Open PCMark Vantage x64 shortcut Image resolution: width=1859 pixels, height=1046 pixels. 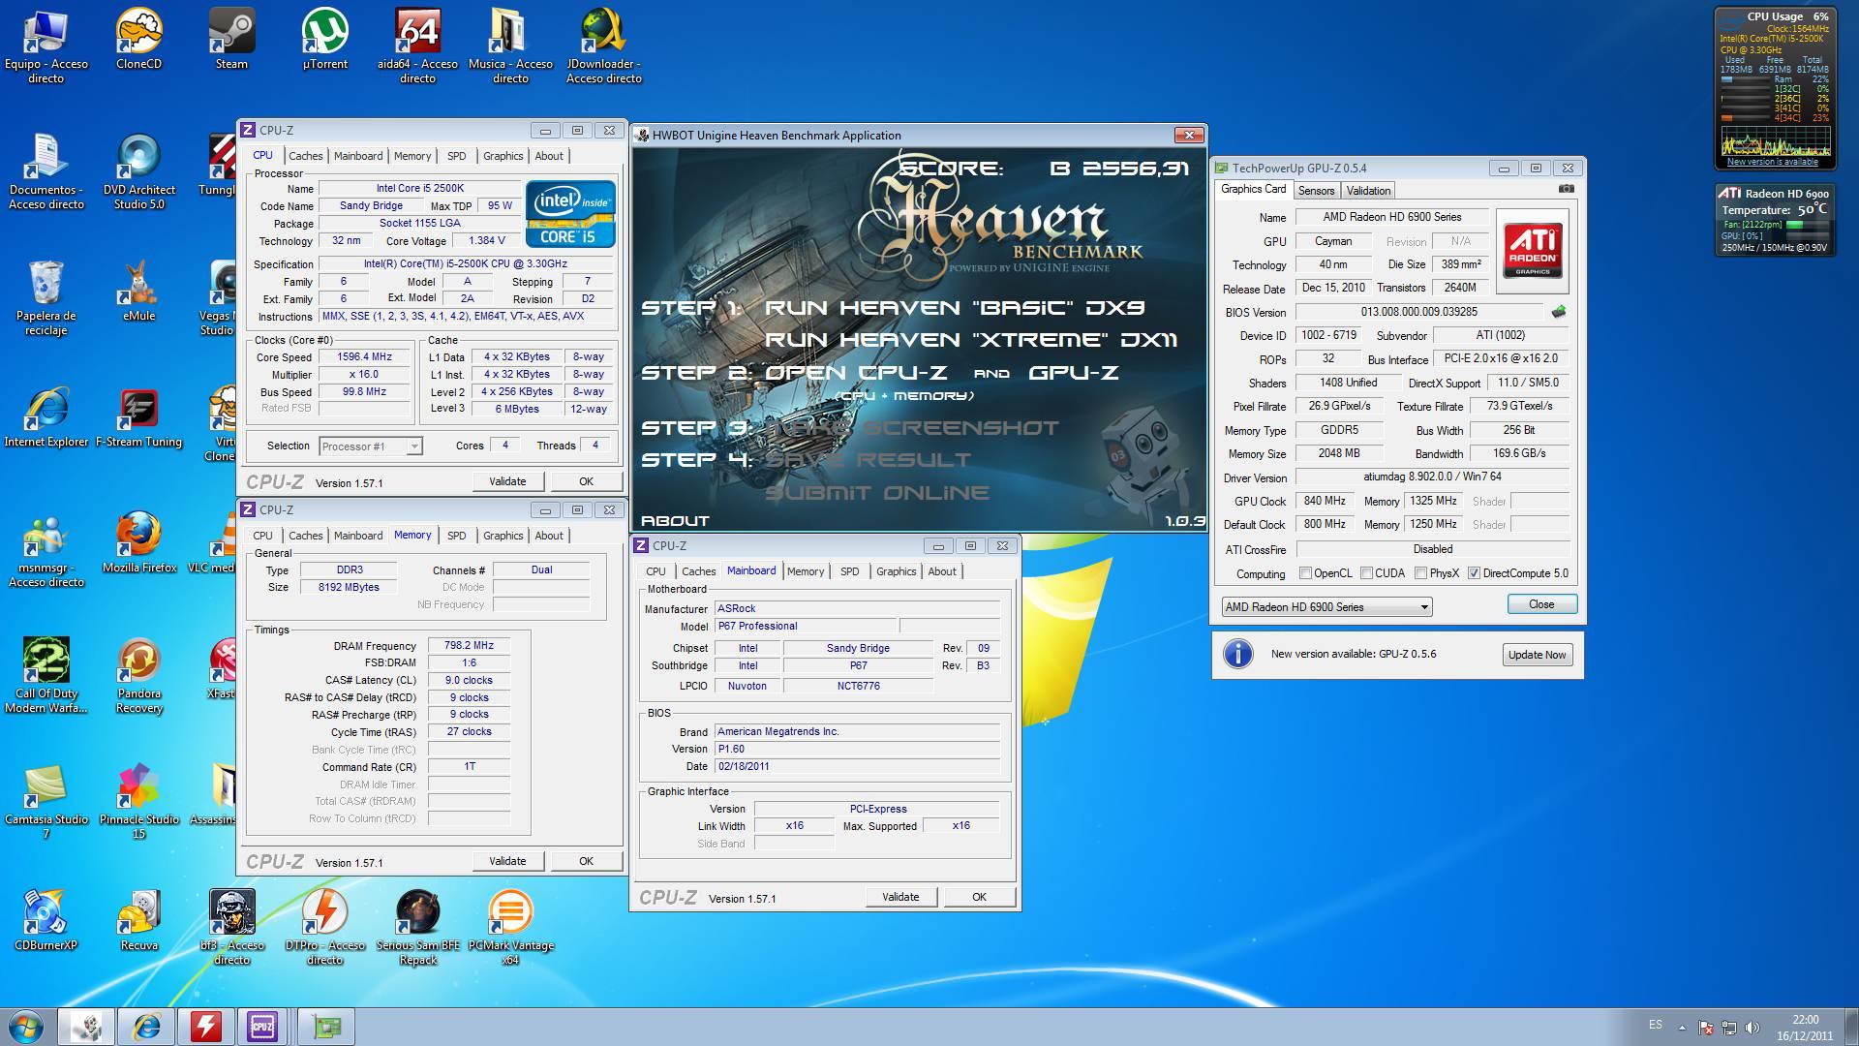coord(510,928)
